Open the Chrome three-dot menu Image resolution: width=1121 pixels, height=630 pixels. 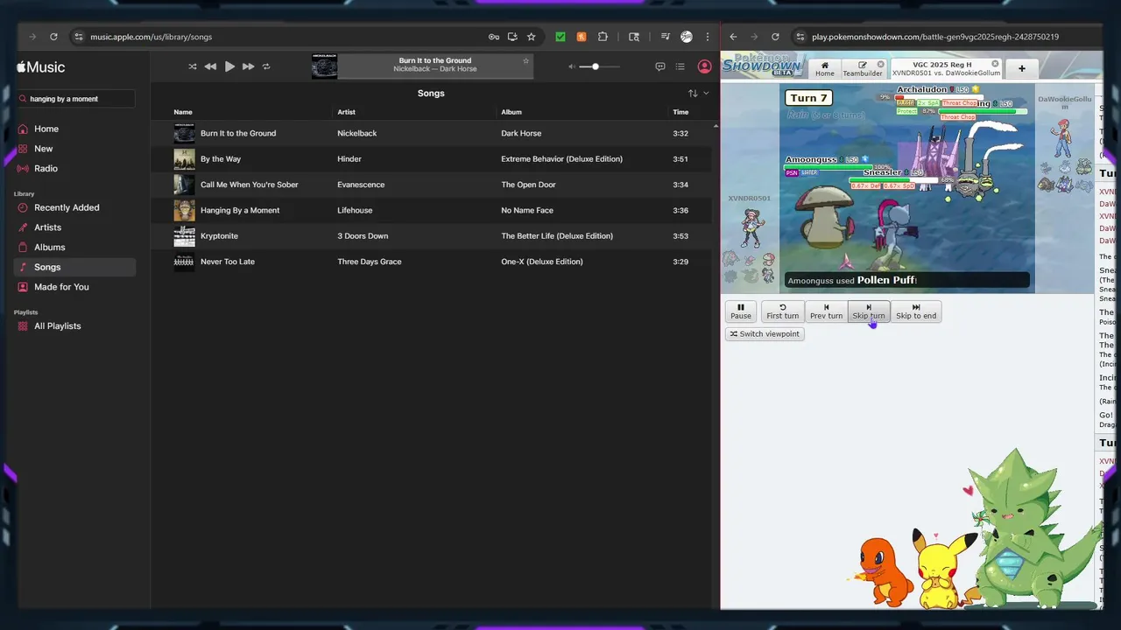[x=708, y=37]
